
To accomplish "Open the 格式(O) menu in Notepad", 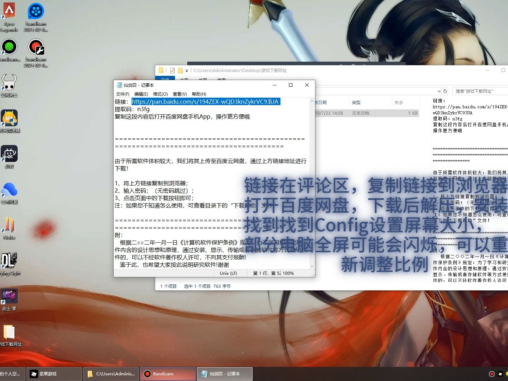I will click(x=160, y=94).
